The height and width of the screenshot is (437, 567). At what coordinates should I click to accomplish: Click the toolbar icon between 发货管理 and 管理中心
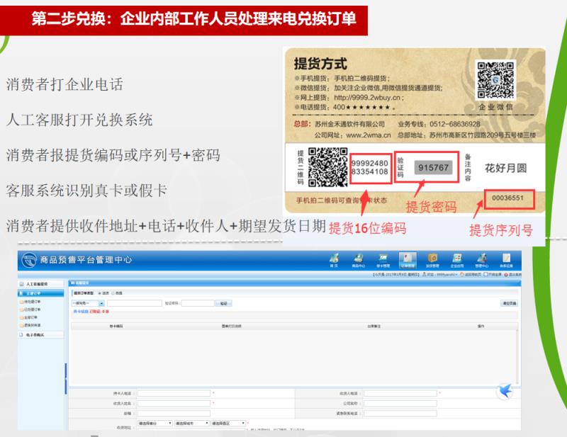pyautogui.click(x=457, y=259)
